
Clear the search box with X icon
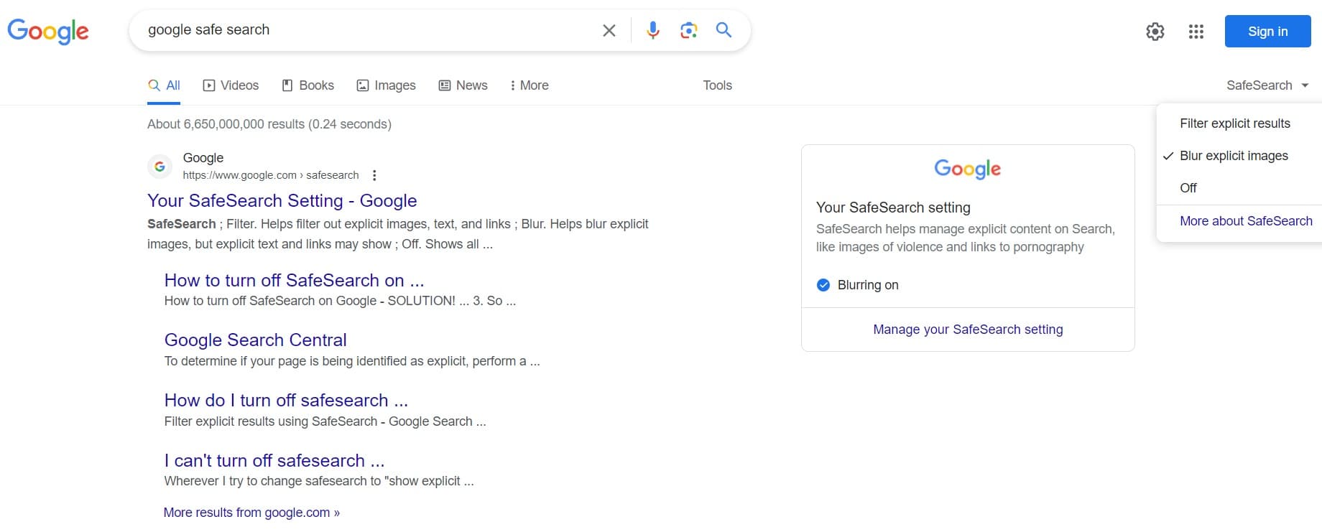point(609,30)
